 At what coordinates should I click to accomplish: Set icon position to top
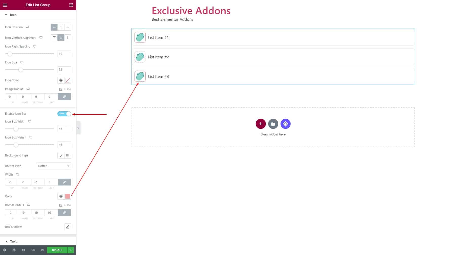pos(61,27)
